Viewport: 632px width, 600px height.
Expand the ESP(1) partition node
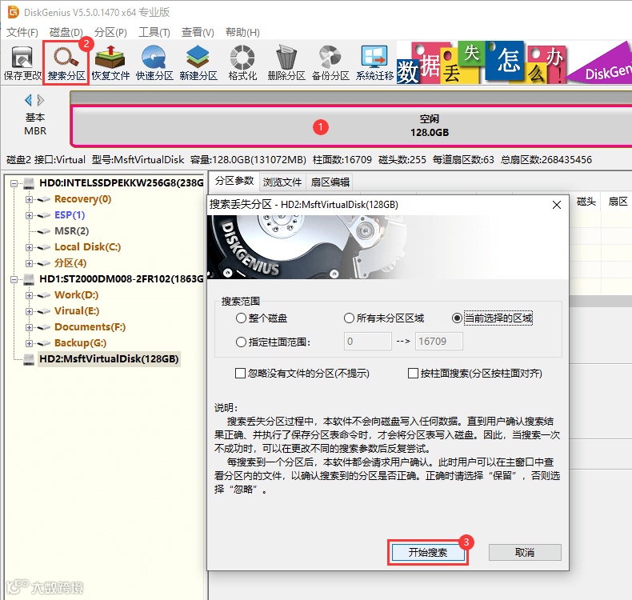tap(29, 215)
